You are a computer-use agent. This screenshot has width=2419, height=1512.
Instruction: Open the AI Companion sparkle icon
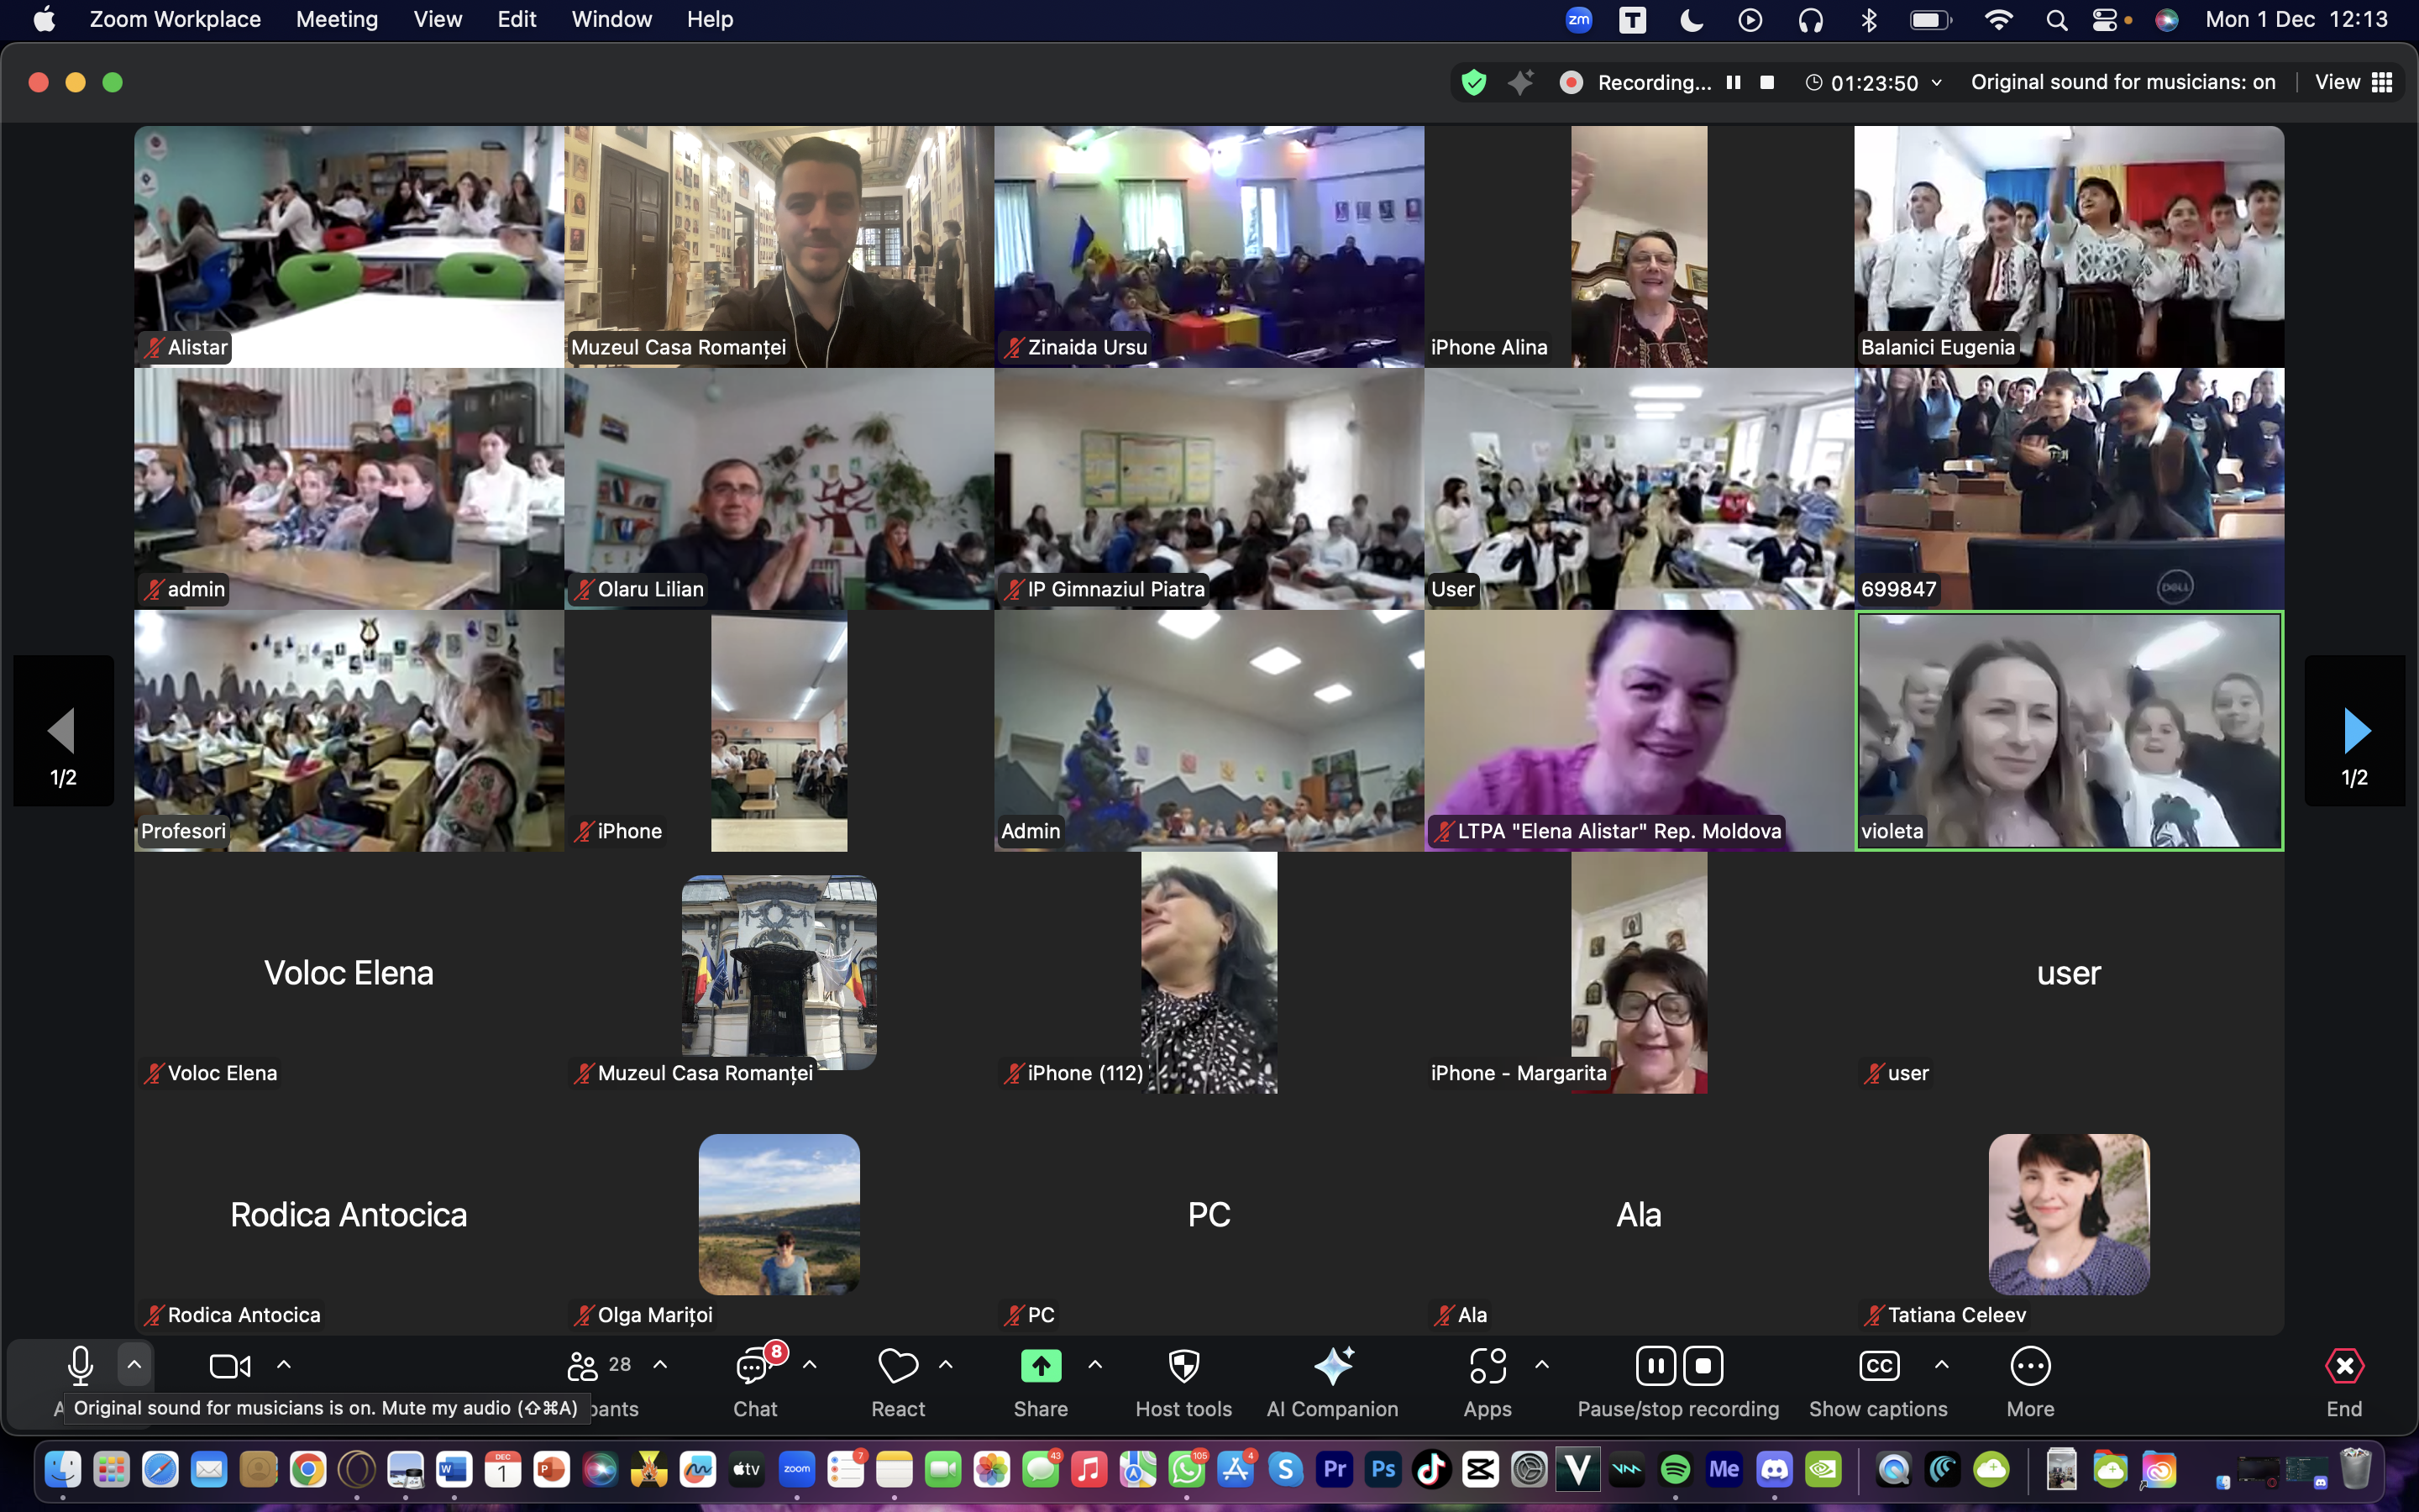click(x=1332, y=1367)
